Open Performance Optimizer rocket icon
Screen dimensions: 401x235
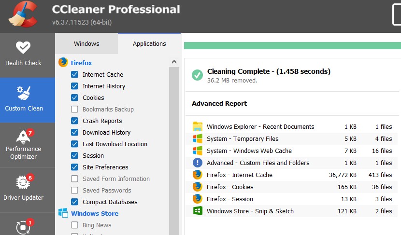[23, 137]
